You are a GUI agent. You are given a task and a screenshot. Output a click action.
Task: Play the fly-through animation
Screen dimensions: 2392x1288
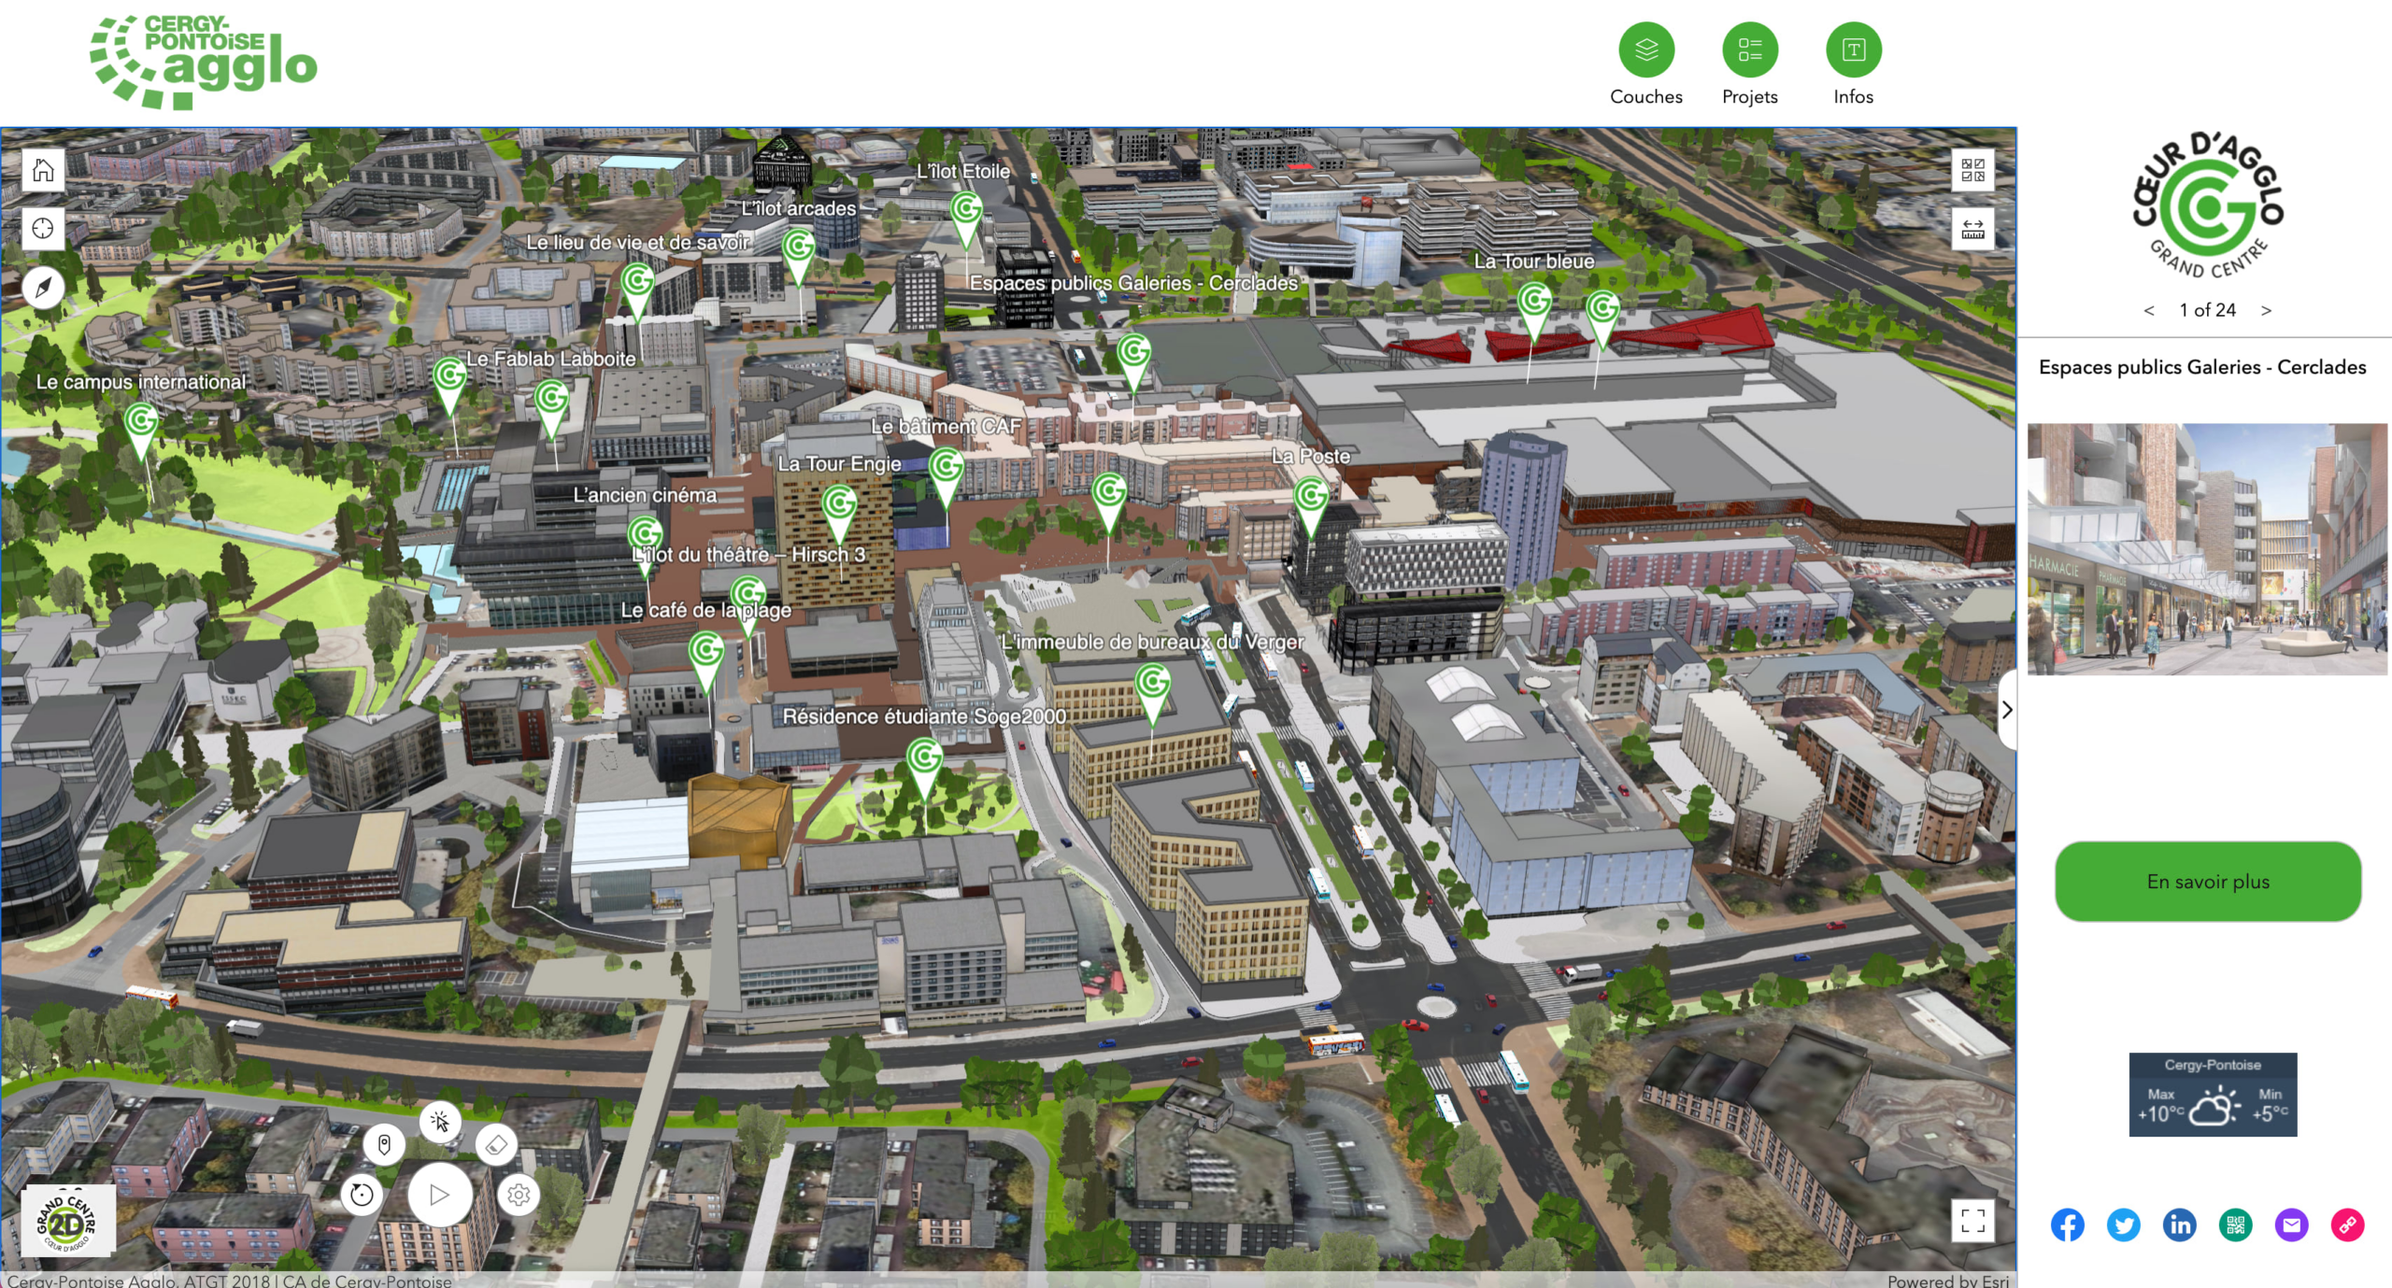439,1195
